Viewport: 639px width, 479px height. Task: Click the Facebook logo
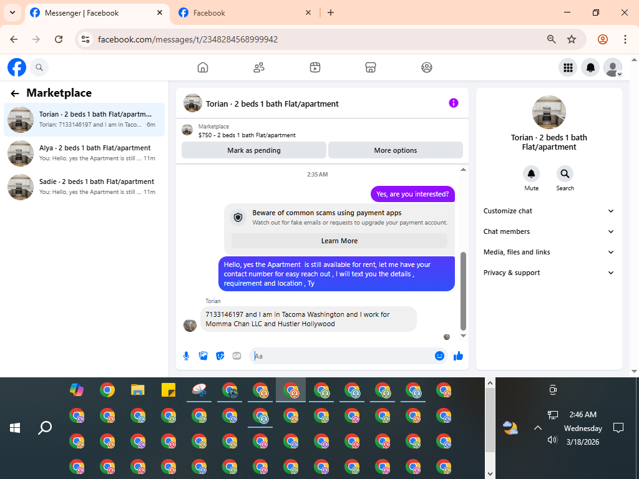coord(17,67)
